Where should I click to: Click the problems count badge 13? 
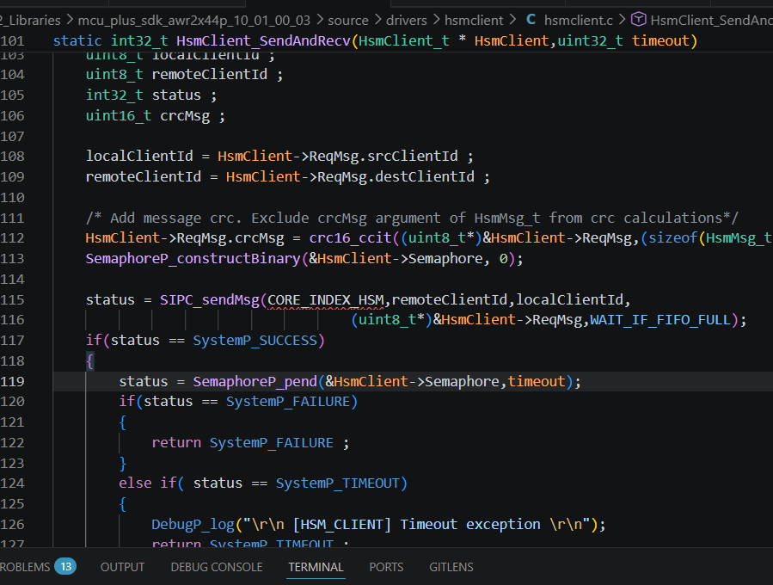(65, 566)
